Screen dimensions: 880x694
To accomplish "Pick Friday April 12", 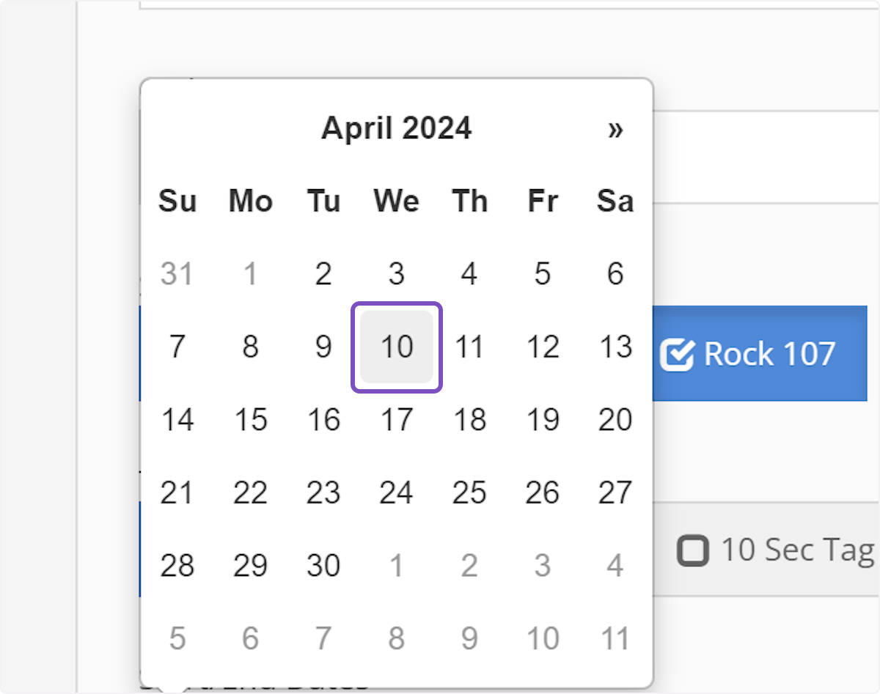I will coord(543,347).
